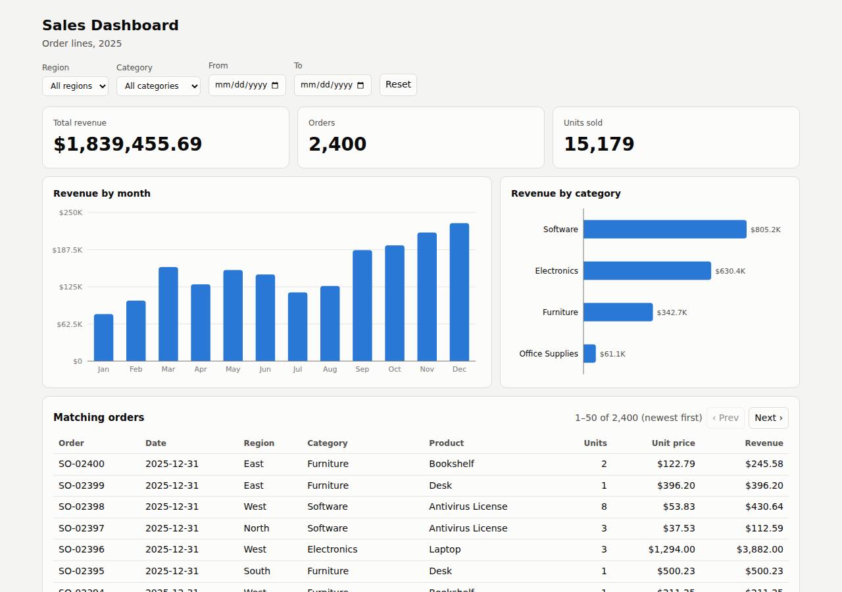Select the July revenue bar

click(297, 327)
